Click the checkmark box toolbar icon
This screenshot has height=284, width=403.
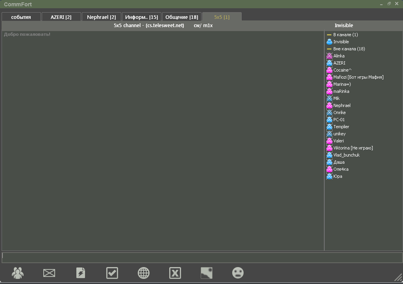coord(112,273)
